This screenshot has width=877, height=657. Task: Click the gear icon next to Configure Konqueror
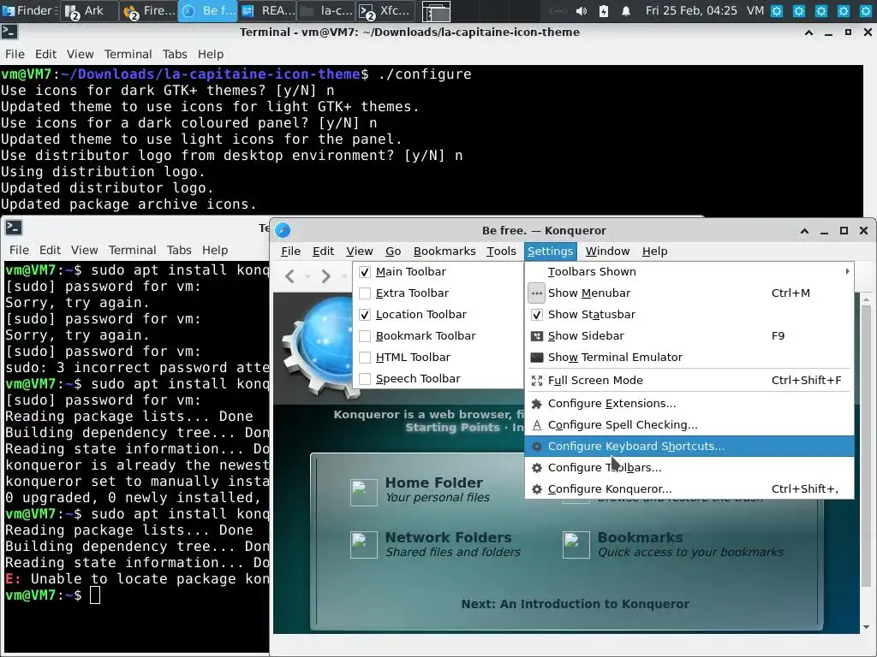click(x=536, y=488)
